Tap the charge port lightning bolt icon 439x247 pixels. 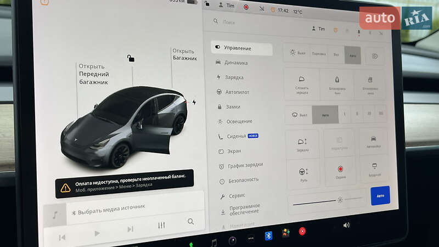[x=194, y=102]
